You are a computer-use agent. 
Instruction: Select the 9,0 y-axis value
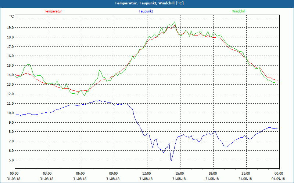pos(11,122)
